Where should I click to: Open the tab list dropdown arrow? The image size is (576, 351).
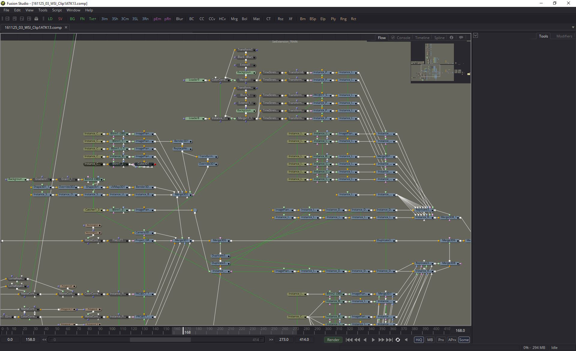(x=573, y=27)
